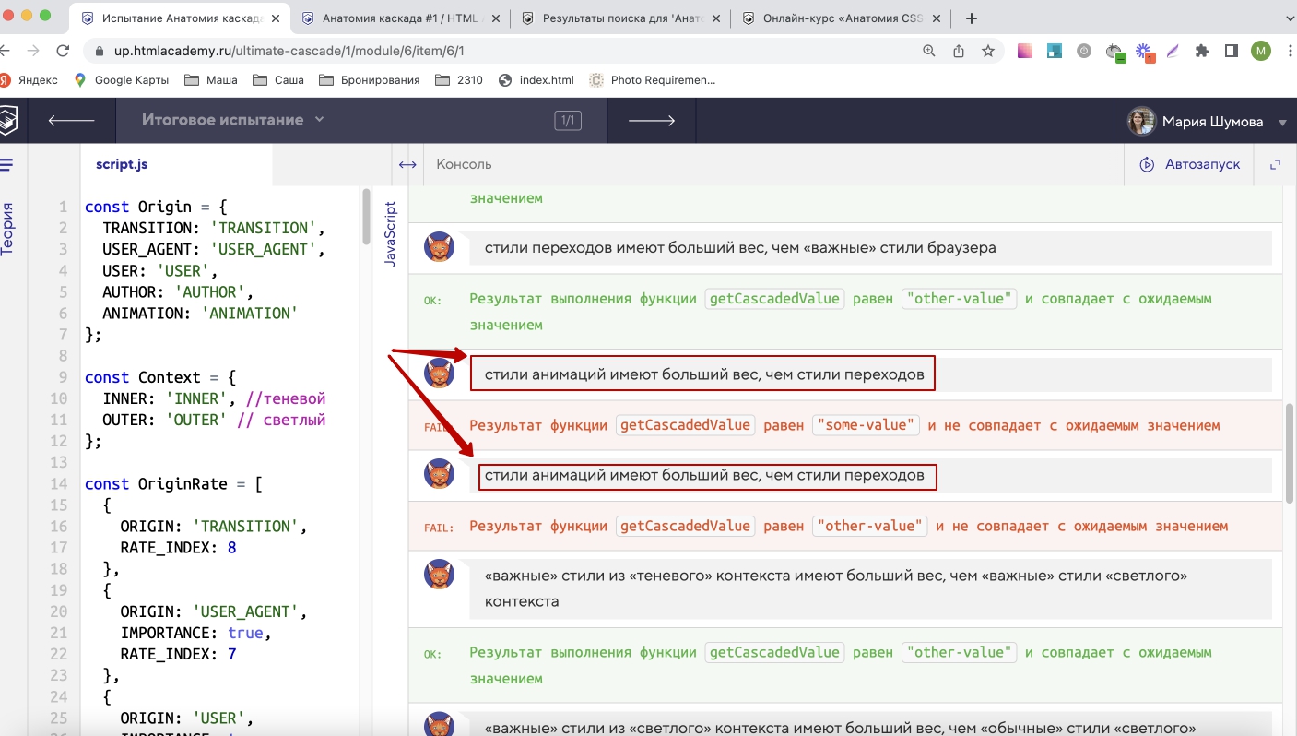Viewport: 1297px width, 736px height.
Task: Go to previous task with left arrow
Action: [x=71, y=120]
